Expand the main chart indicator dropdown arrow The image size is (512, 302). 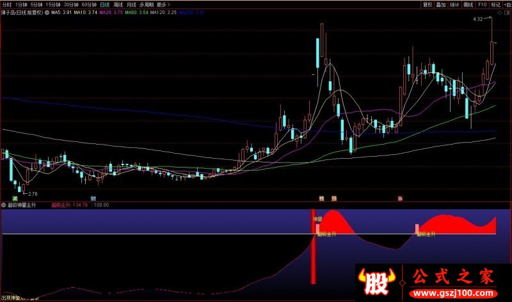[x=47, y=12]
